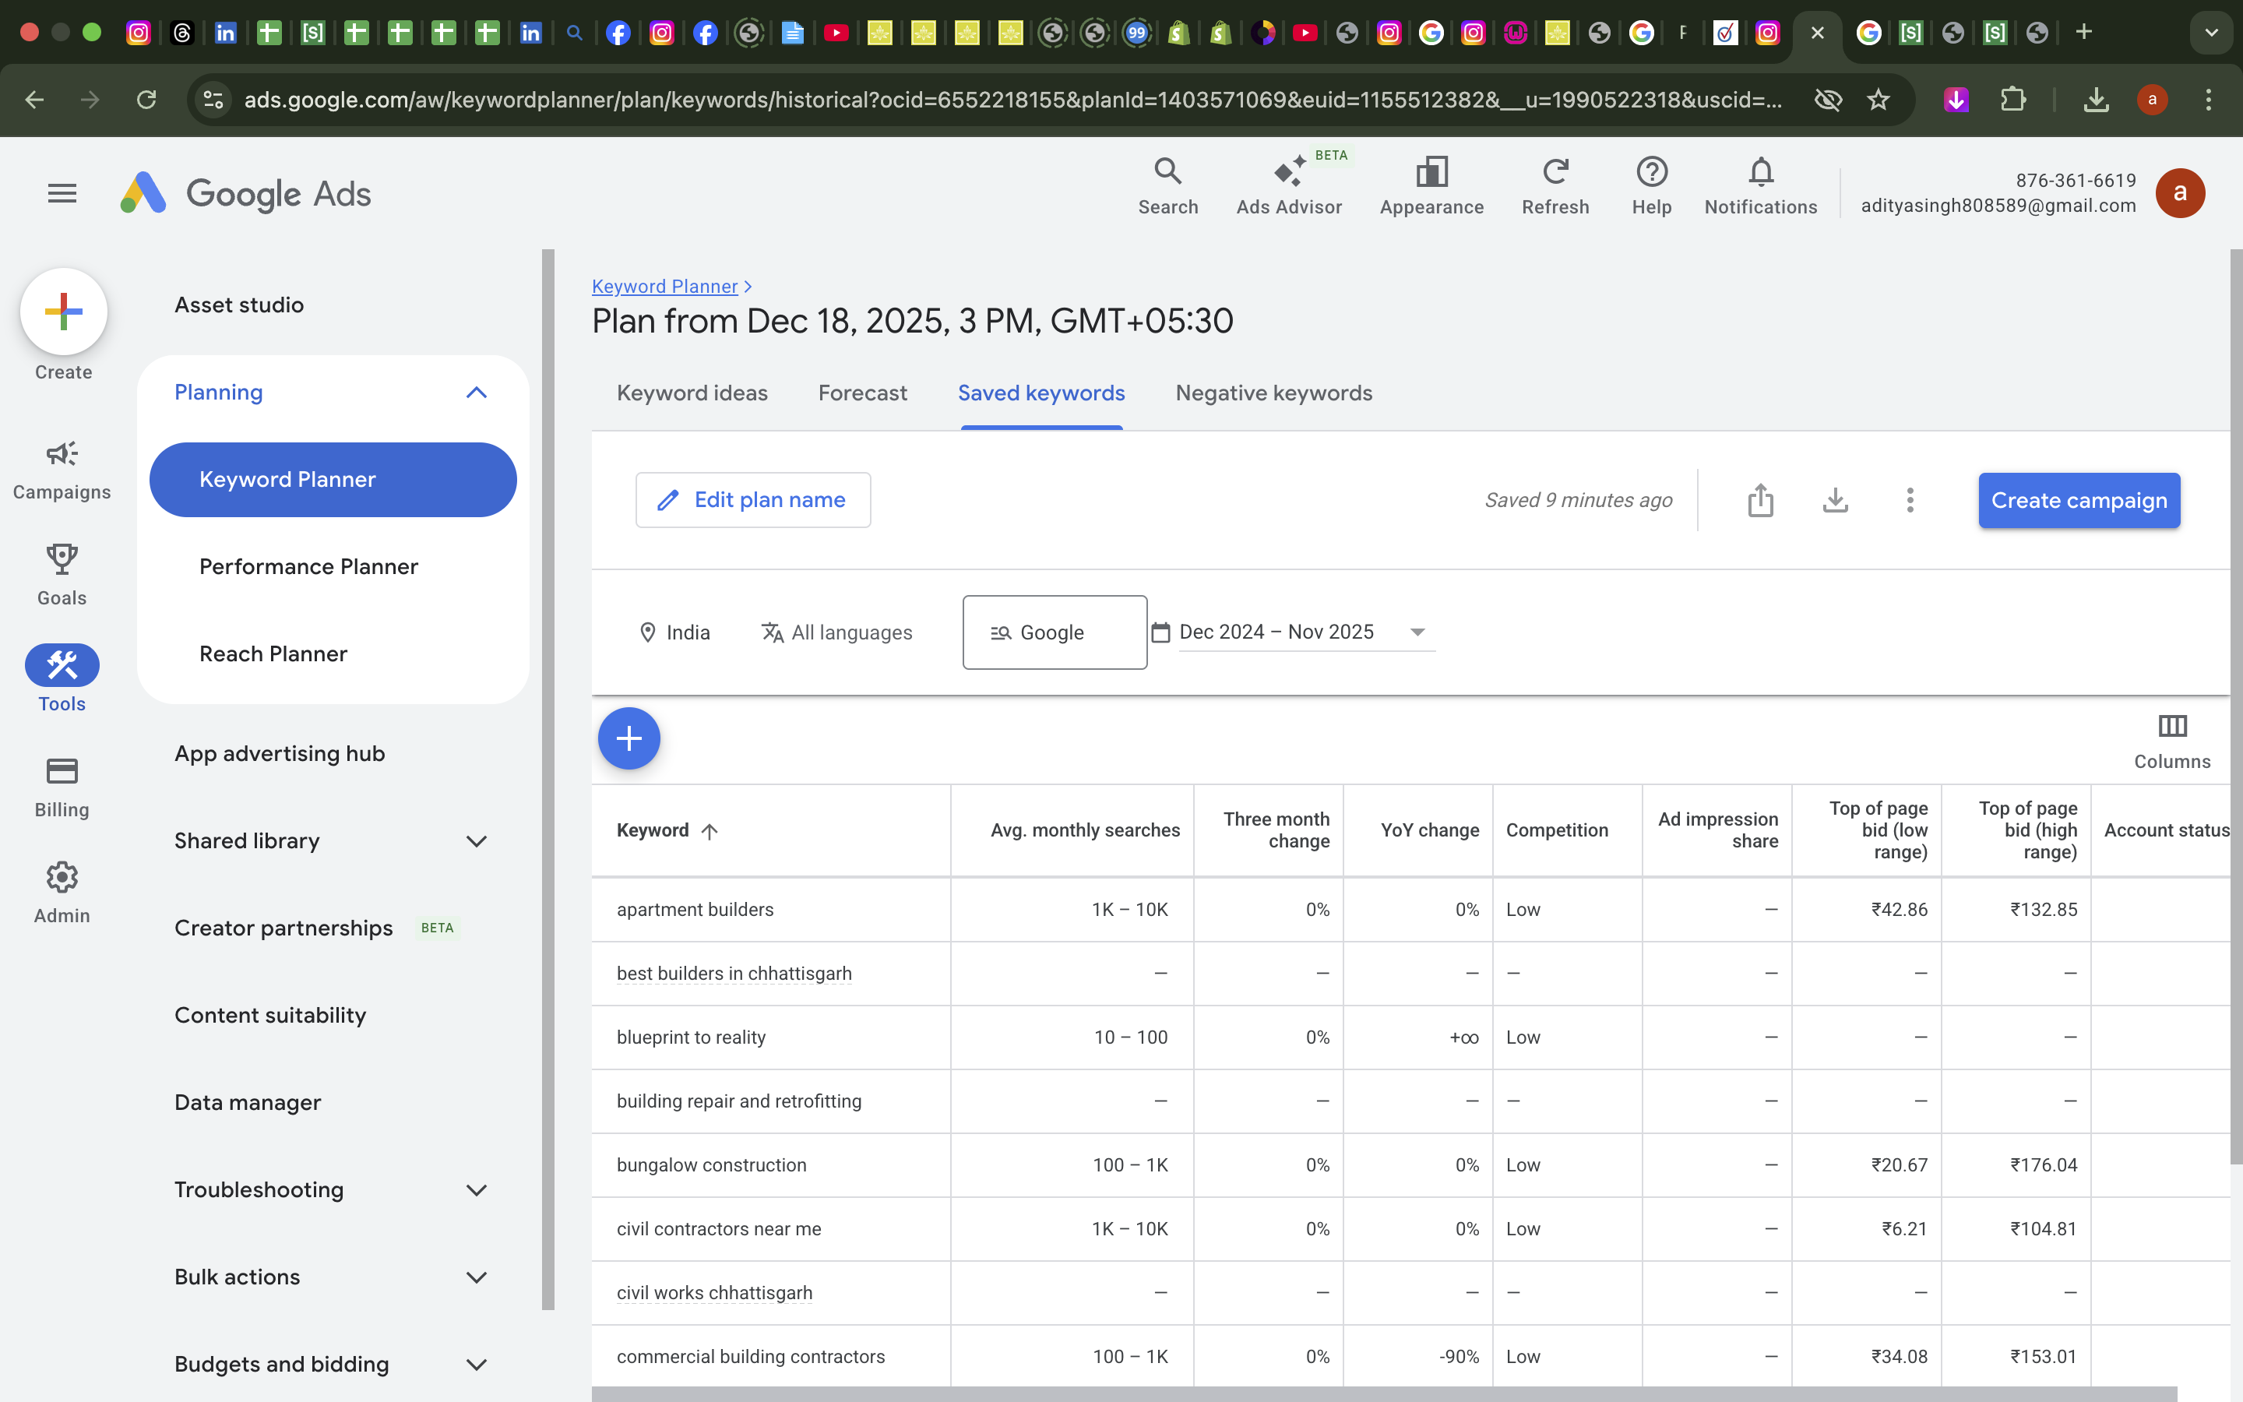Open the three-dot more options menu

1910,501
